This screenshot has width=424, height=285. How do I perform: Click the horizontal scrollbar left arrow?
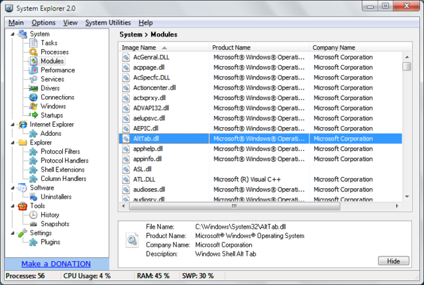tap(124, 206)
